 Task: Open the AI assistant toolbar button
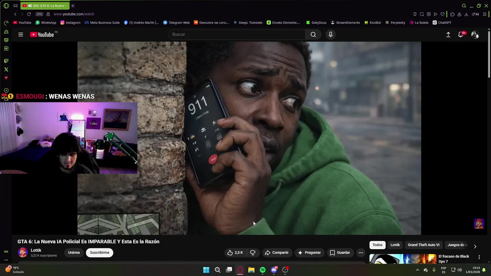coord(475,14)
